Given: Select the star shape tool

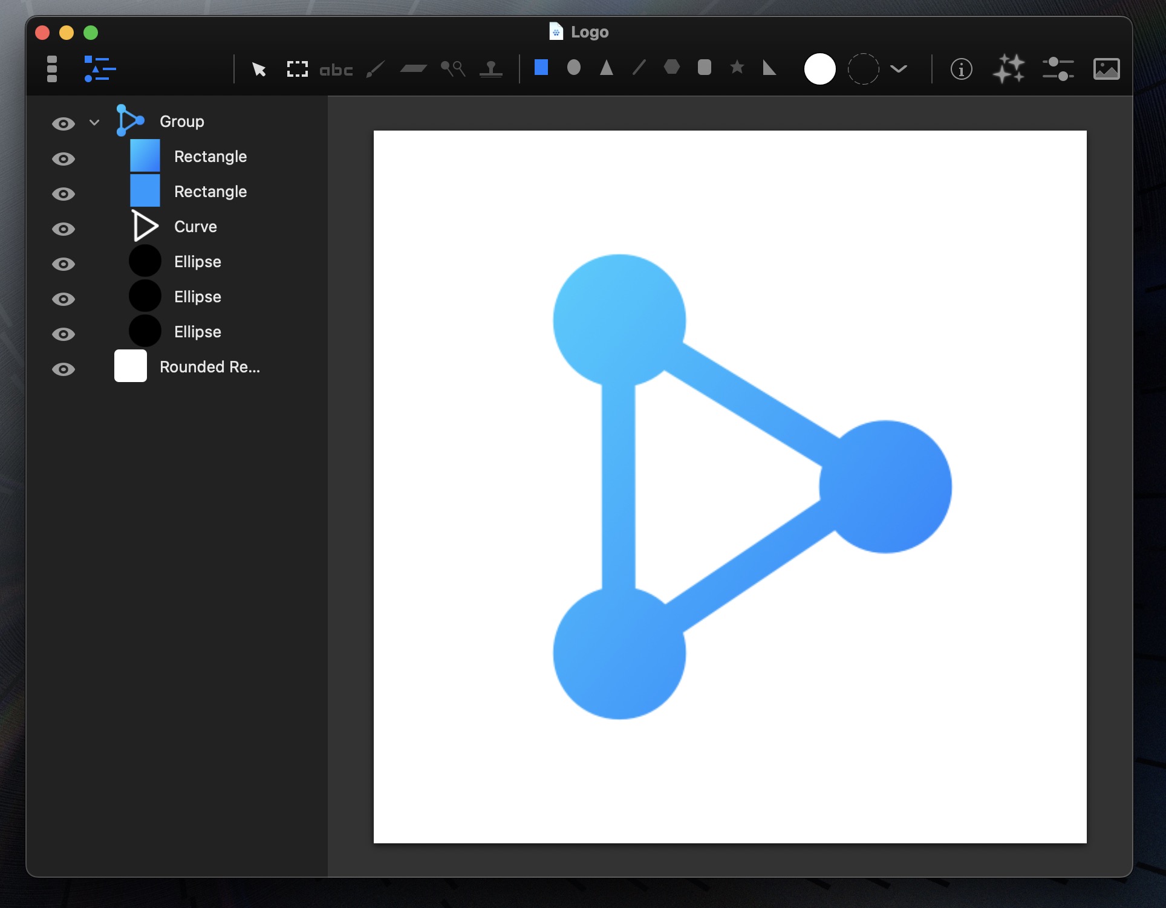Looking at the screenshot, I should pyautogui.click(x=737, y=67).
